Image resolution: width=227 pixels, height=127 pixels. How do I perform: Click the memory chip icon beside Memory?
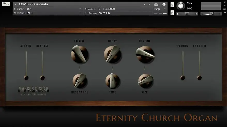(86, 13)
